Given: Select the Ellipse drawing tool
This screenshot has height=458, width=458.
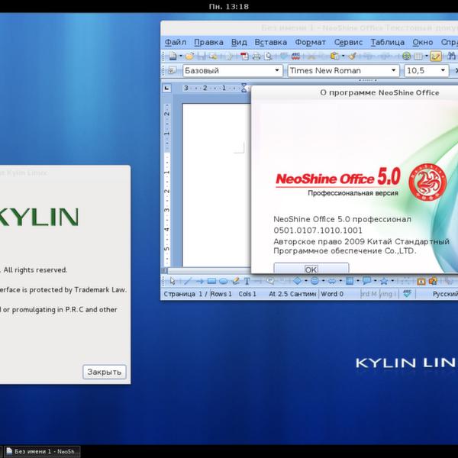Looking at the screenshot, I should point(223,281).
